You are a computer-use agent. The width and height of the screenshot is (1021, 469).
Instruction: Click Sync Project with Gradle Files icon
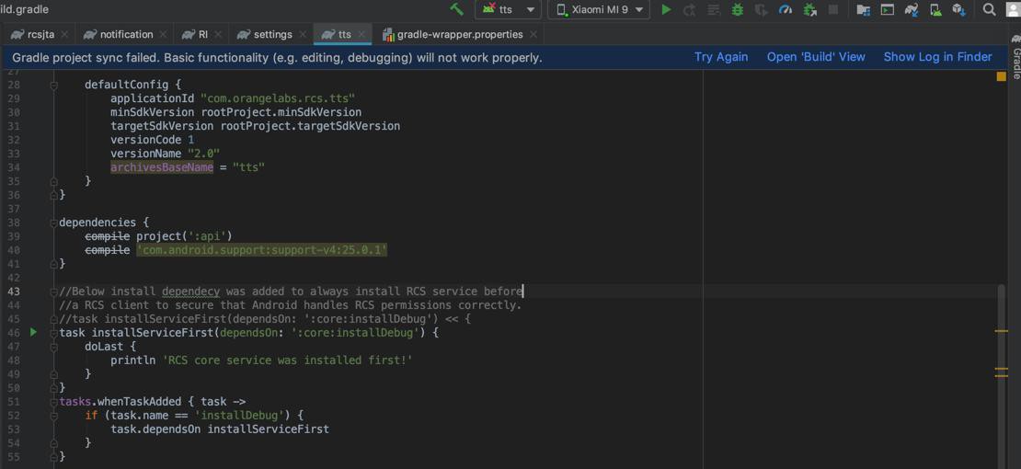click(x=911, y=9)
